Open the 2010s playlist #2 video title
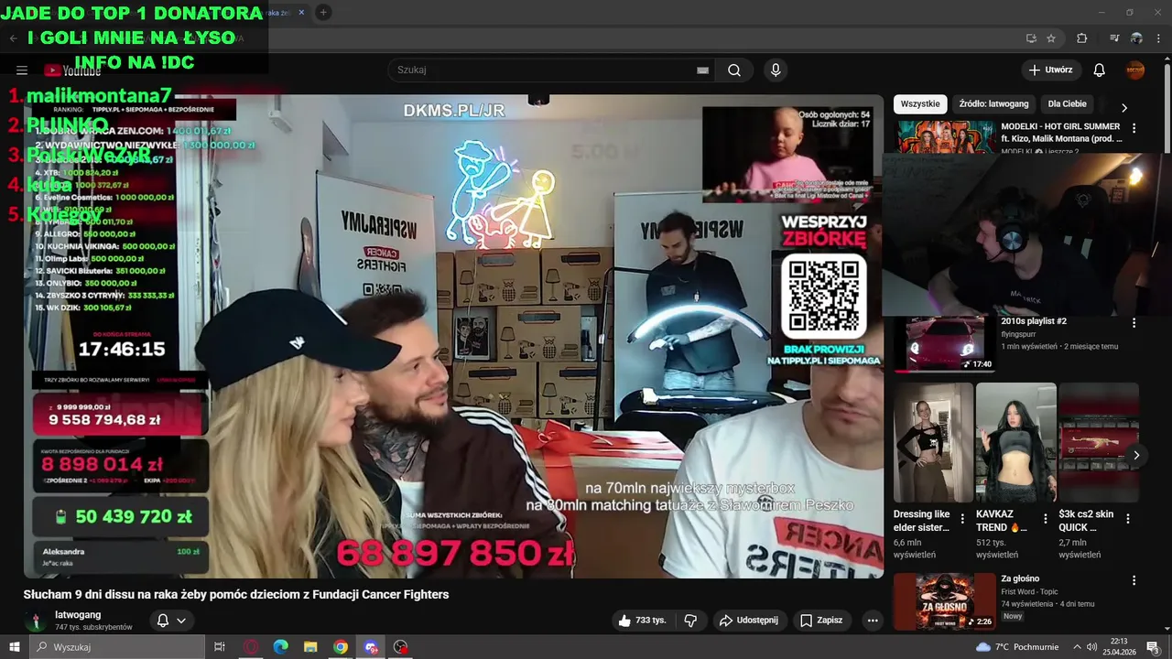This screenshot has width=1172, height=659. tap(1034, 321)
